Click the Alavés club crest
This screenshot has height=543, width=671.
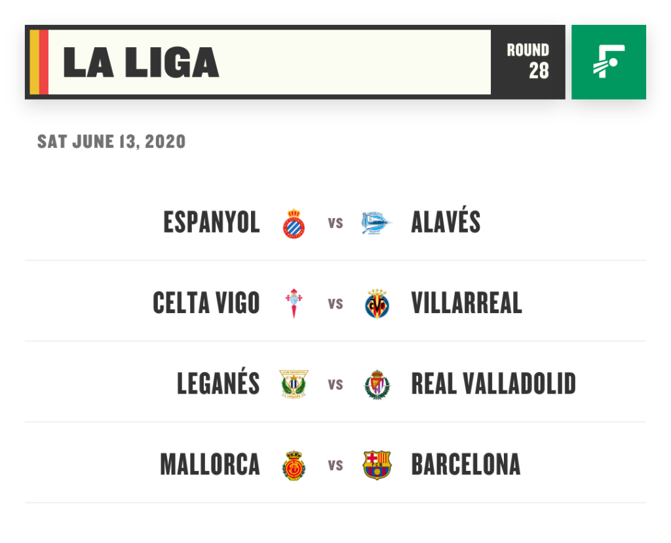point(376,223)
